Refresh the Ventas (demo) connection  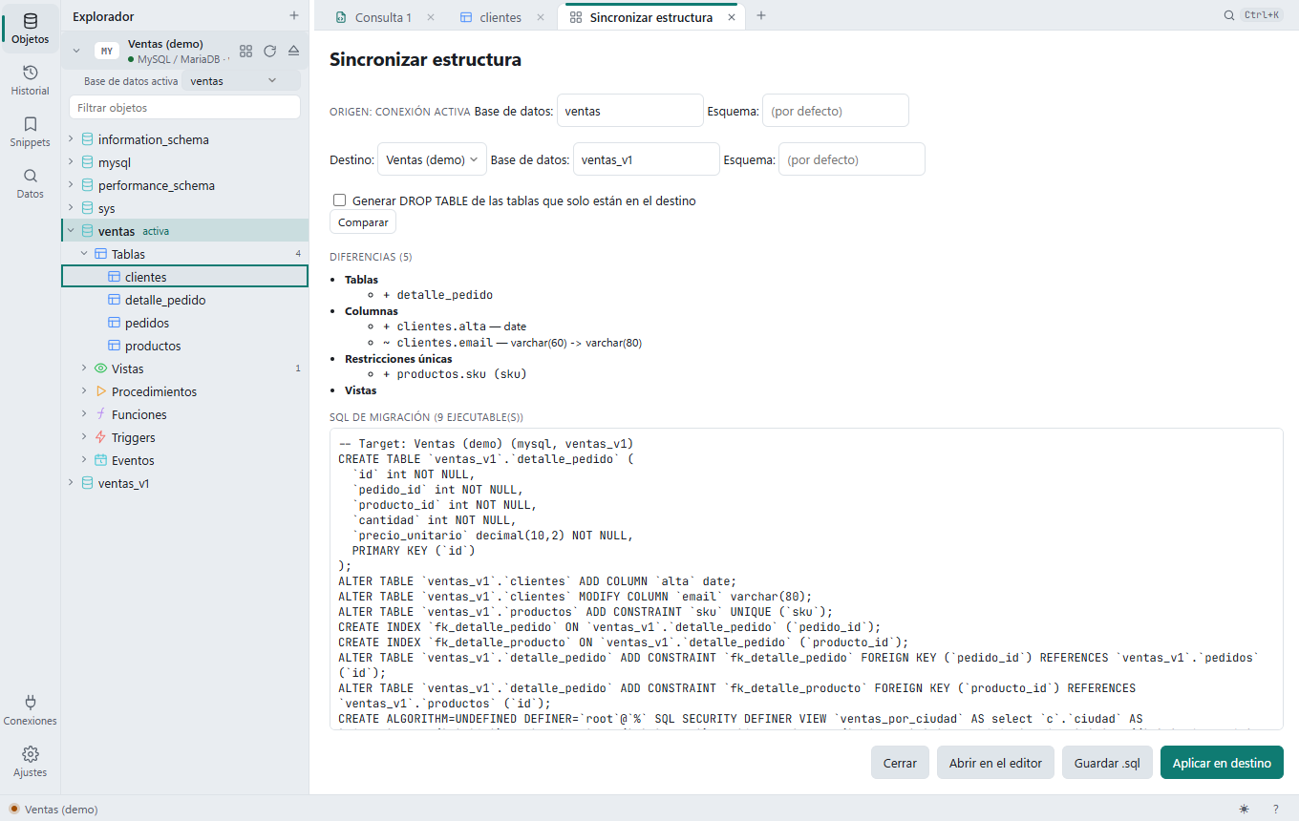269,51
